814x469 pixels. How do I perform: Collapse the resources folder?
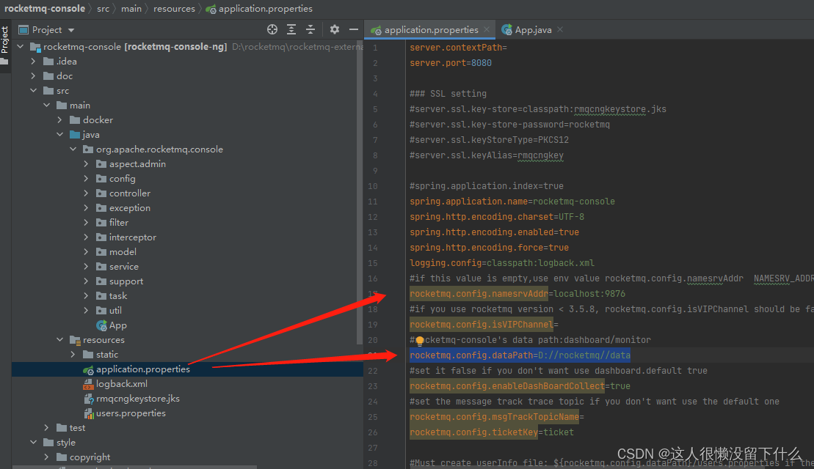[60, 340]
